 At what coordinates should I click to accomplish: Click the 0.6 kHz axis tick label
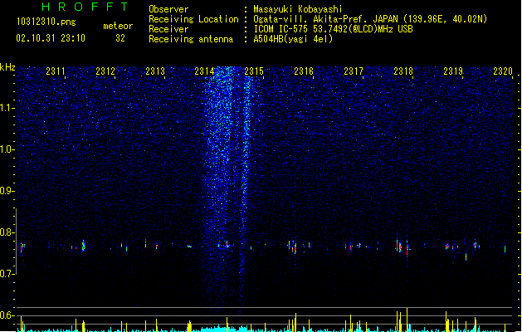[x=7, y=315]
